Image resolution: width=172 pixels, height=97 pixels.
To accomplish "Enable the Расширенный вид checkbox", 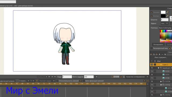I will coord(152,48).
